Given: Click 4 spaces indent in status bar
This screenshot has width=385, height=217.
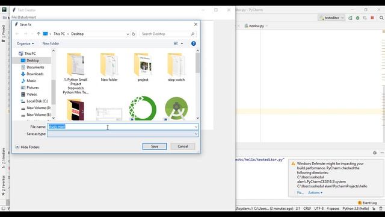Looking at the screenshot, I should [x=333, y=209].
